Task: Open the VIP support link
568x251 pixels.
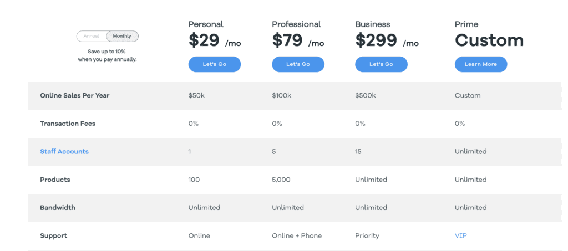Action: [461, 236]
